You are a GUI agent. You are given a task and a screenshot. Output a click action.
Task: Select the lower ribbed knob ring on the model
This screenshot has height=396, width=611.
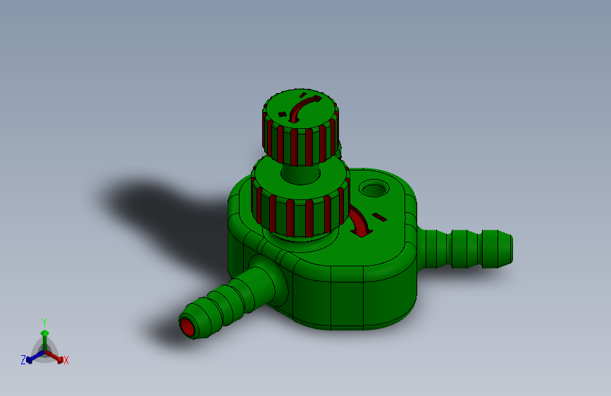(x=300, y=199)
